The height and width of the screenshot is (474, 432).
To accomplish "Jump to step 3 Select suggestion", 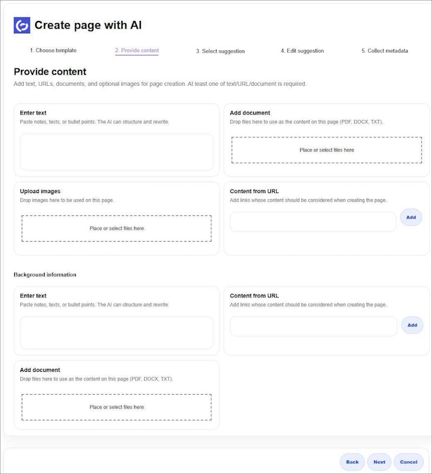I will tap(220, 51).
